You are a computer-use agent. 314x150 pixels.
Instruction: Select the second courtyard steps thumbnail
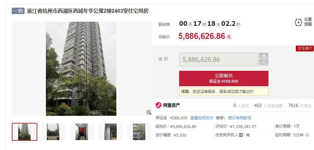pyautogui.click(x=53, y=132)
